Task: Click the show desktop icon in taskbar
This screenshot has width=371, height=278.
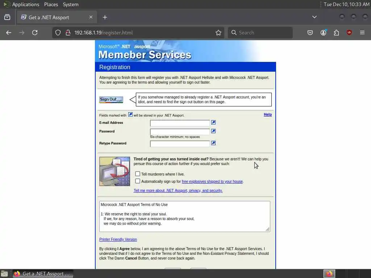Action: [4, 274]
